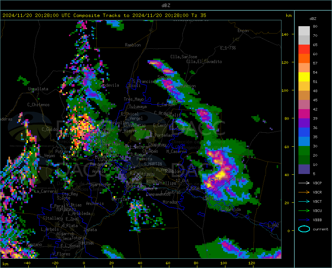Pick the purple swatch between 39 and 36
The height and width of the screenshot is (268, 332).
(304, 123)
